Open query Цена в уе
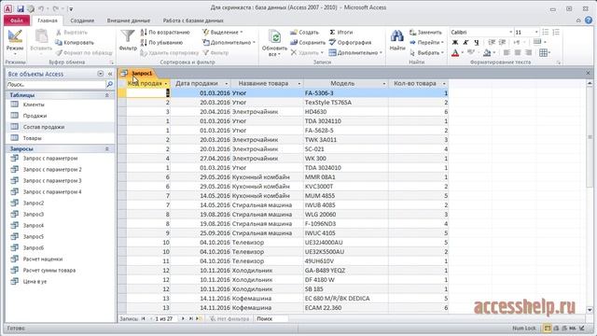The width and height of the screenshot is (597, 336). [35, 282]
